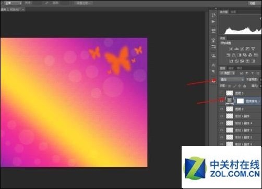The width and height of the screenshot is (262, 189).
Task: Open the red-highlighted icon in collapsed panel strip
Action: (x=213, y=80)
